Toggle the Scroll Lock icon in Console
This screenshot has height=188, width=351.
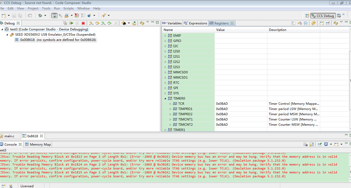312,144
